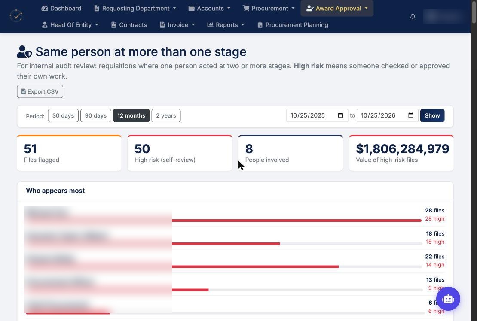The height and width of the screenshot is (321, 477).
Task: Open the chatbot assistant robot icon
Action: pyautogui.click(x=448, y=299)
